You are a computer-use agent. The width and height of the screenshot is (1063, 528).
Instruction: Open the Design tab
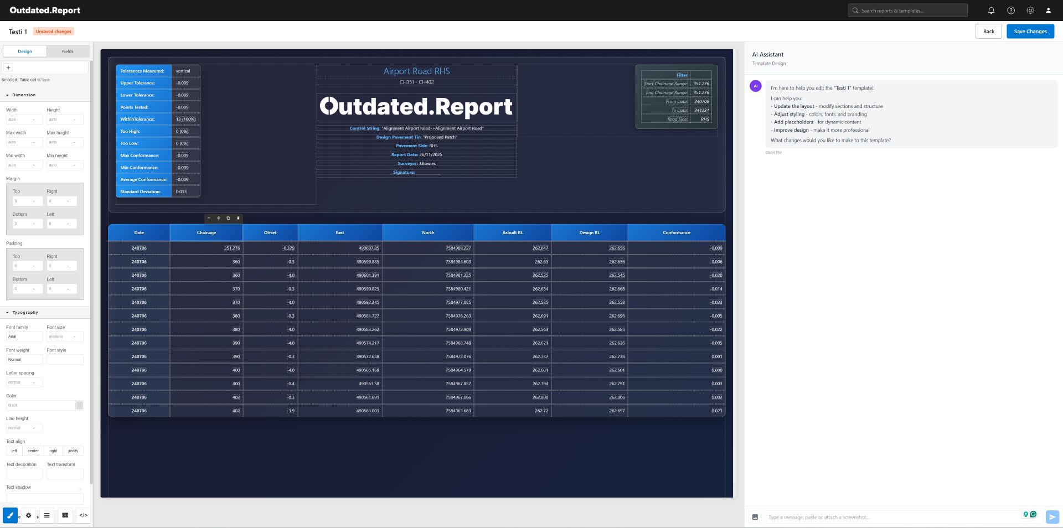24,51
